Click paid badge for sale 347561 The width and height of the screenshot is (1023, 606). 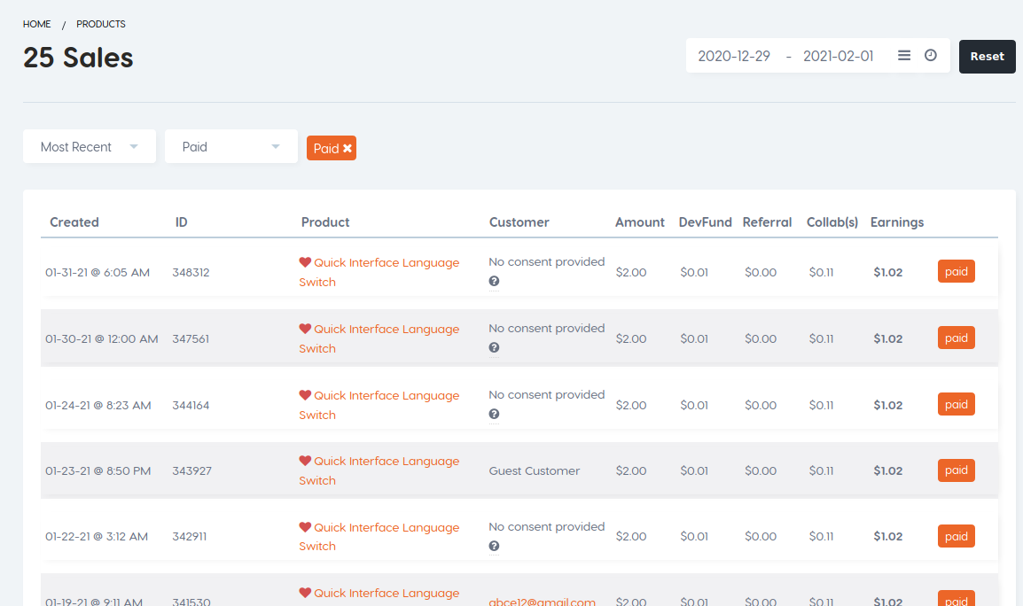956,338
